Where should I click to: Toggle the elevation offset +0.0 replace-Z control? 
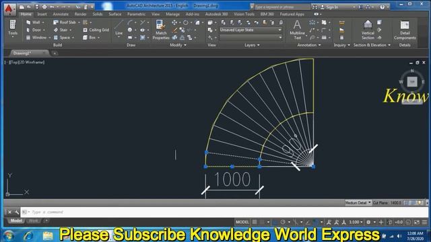click(x=398, y=223)
